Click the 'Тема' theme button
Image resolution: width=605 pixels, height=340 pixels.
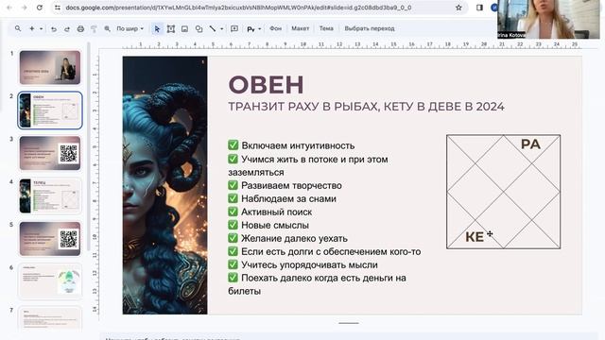pos(326,28)
